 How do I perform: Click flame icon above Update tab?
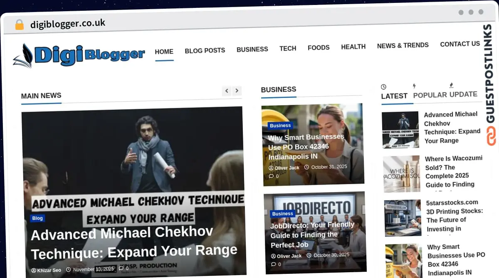(x=452, y=85)
